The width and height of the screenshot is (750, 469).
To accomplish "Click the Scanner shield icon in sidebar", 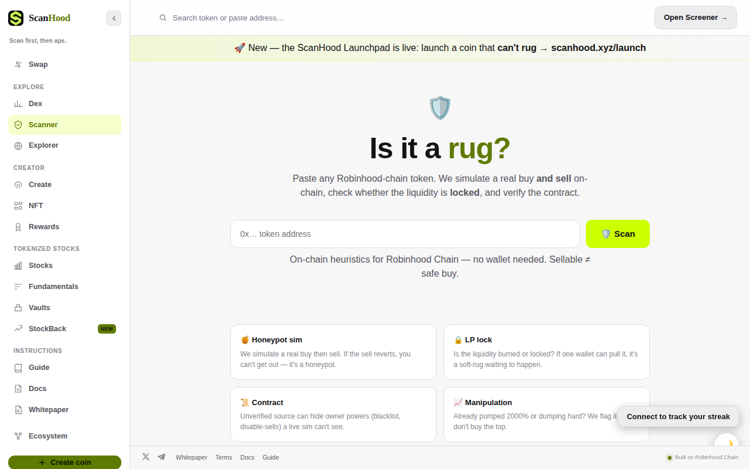I will tap(18, 125).
